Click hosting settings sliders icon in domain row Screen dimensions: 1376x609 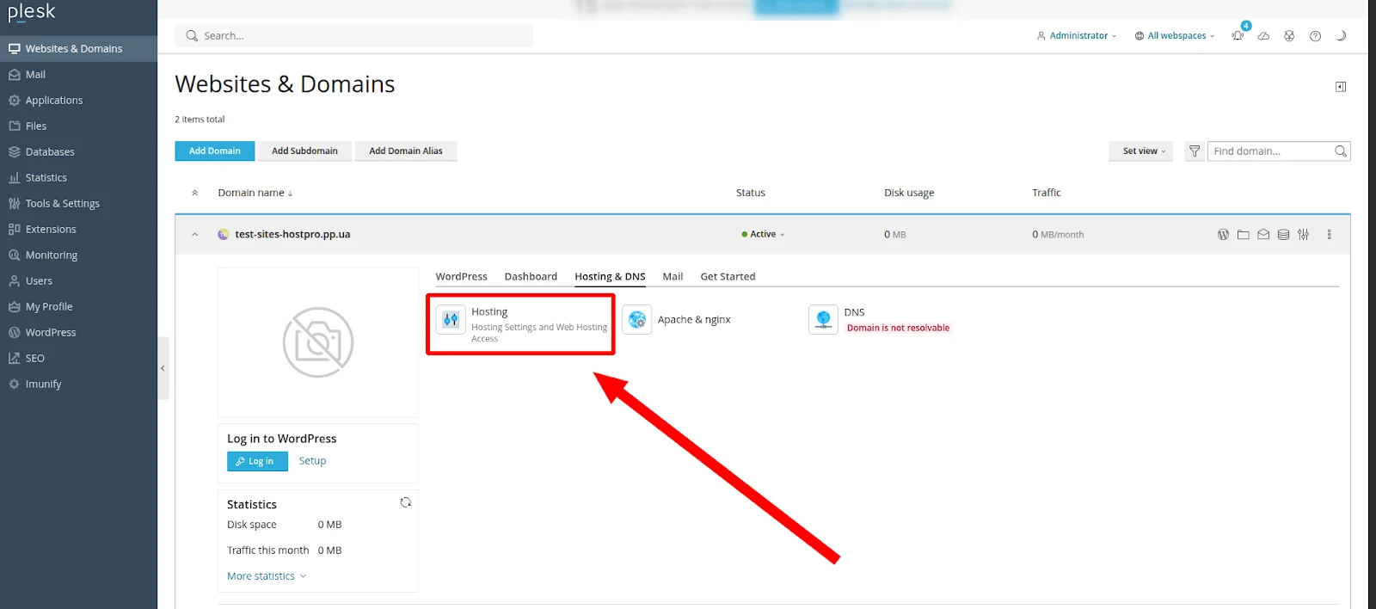pos(1304,235)
